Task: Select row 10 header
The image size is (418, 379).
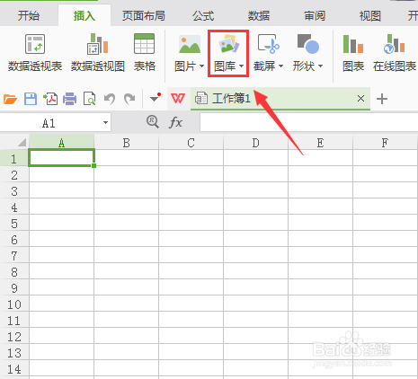Action: click(14, 304)
